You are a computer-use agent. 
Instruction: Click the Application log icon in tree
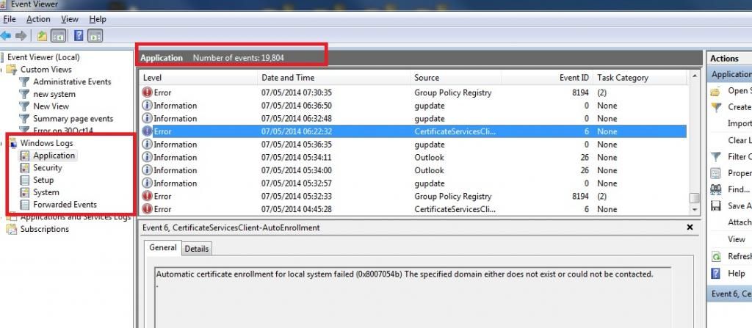click(24, 156)
